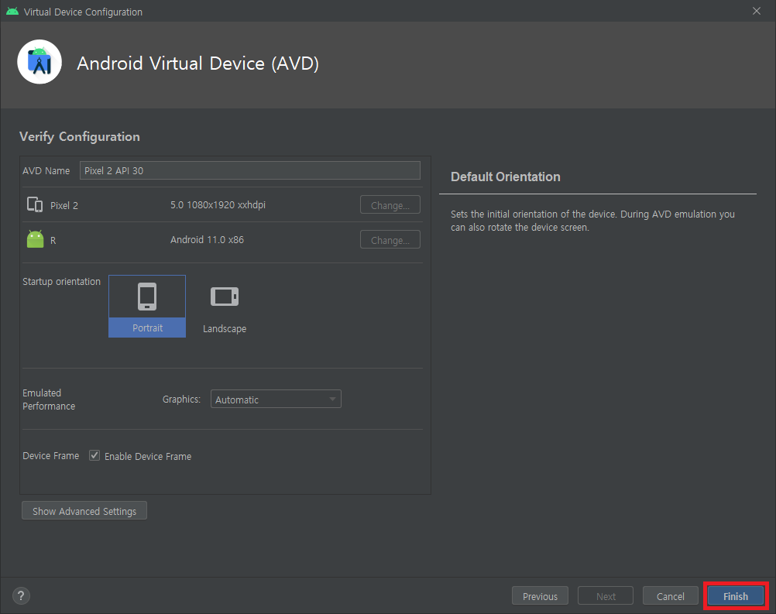Viewport: 776px width, 614px height.
Task: Click the '5.0 1080x1920 xxhdpi' text
Action: pos(218,205)
